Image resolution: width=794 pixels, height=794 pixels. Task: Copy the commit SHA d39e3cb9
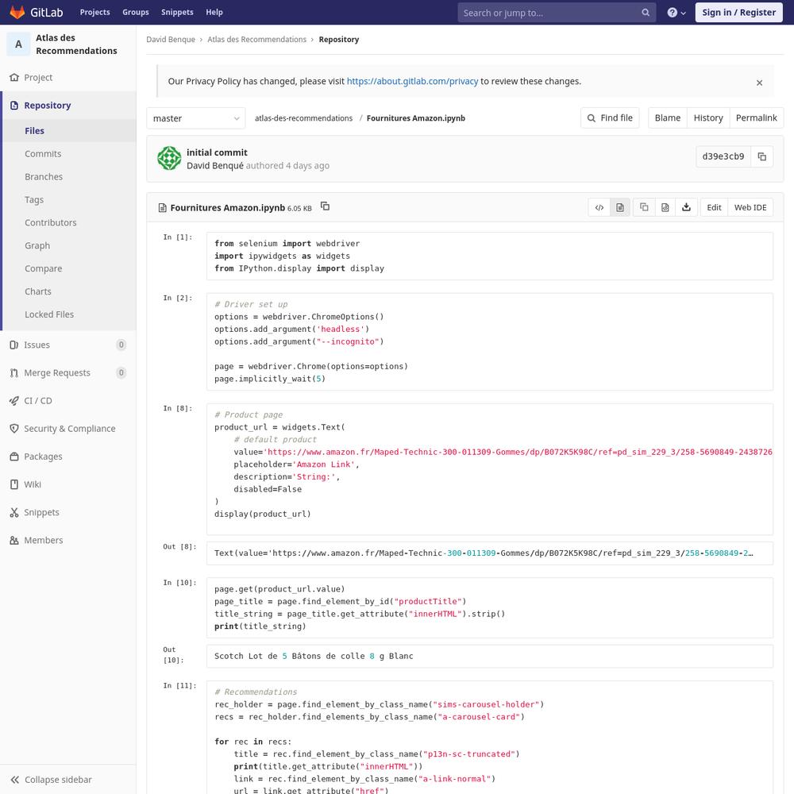[761, 156]
